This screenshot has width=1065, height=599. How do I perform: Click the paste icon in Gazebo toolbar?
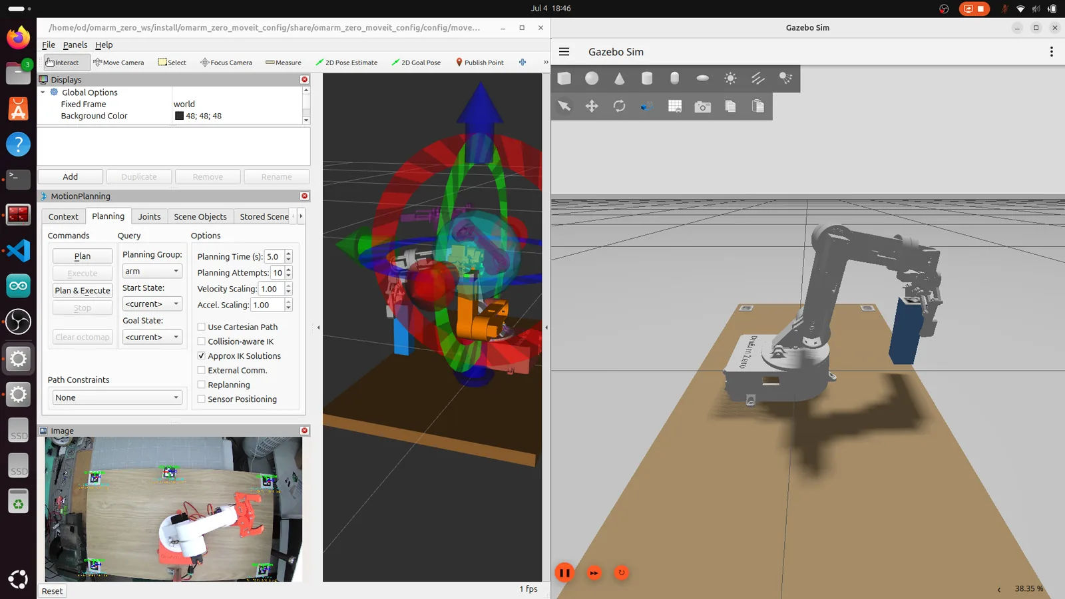click(758, 106)
